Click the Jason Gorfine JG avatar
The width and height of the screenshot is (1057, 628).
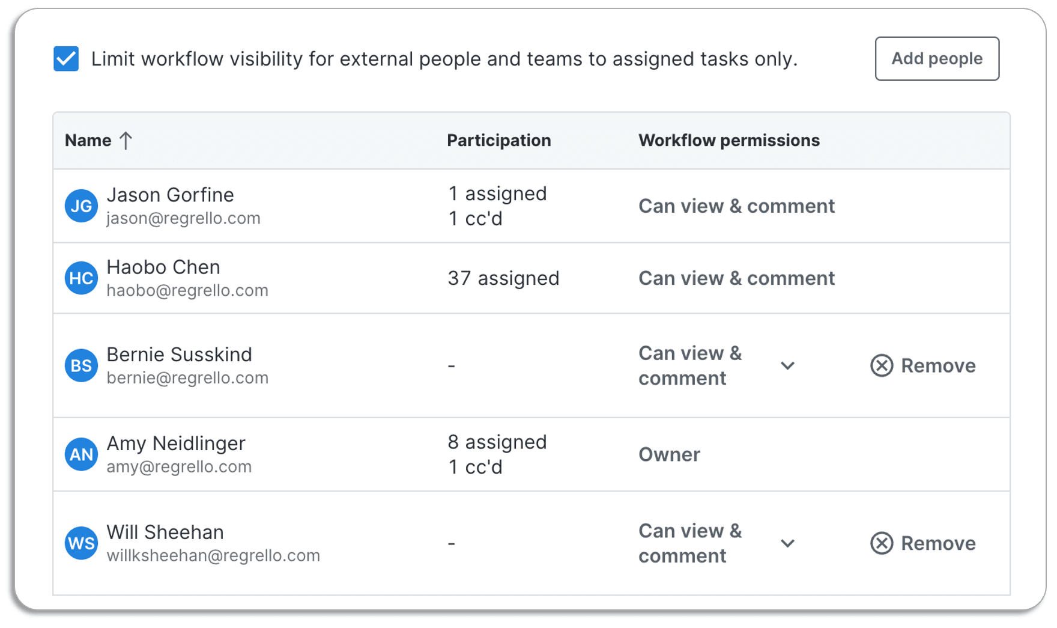click(x=81, y=206)
